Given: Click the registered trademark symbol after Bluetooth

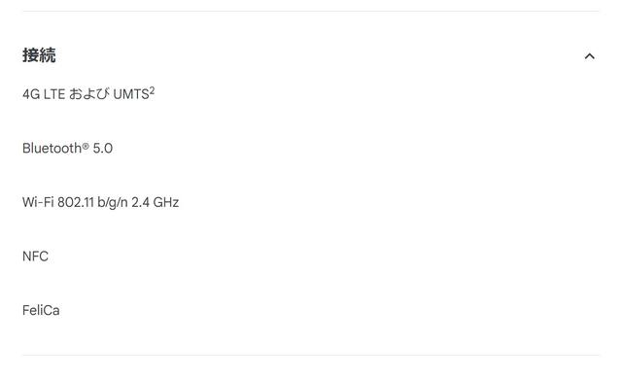Looking at the screenshot, I should click(86, 147).
